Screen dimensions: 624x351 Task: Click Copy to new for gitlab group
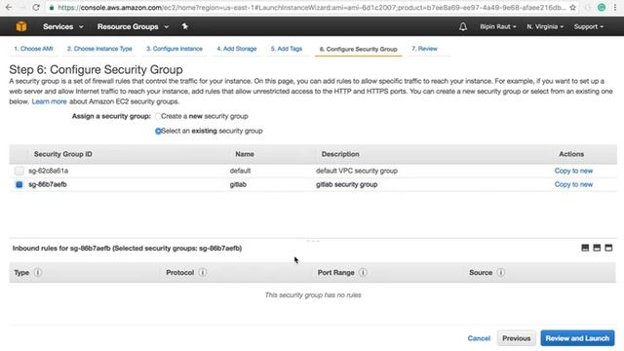click(x=573, y=184)
